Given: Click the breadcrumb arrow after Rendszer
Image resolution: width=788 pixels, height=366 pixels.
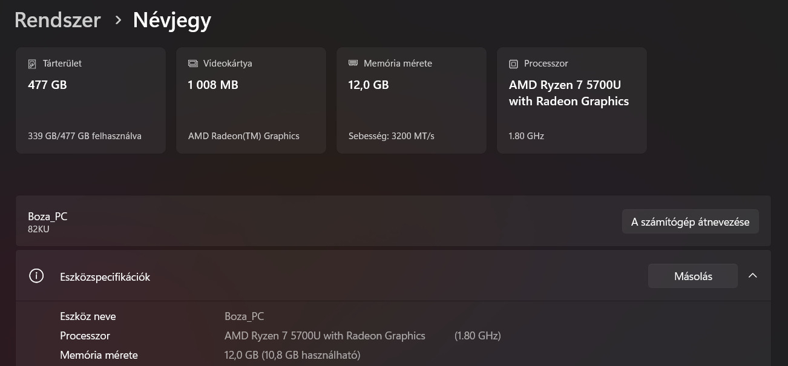Looking at the screenshot, I should click(x=118, y=20).
